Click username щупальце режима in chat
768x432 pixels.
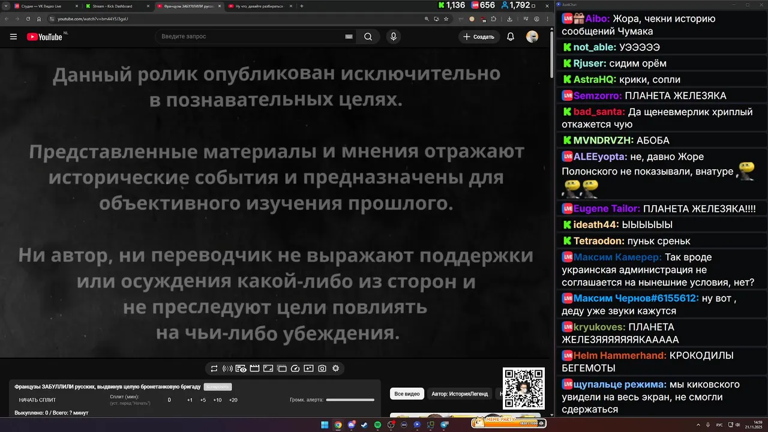click(x=620, y=384)
